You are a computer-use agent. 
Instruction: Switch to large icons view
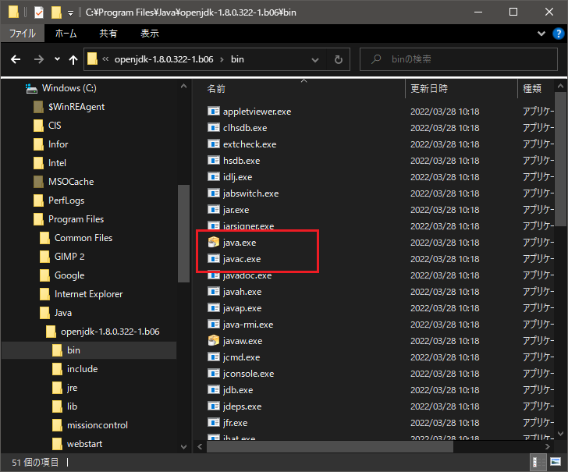pyautogui.click(x=556, y=462)
